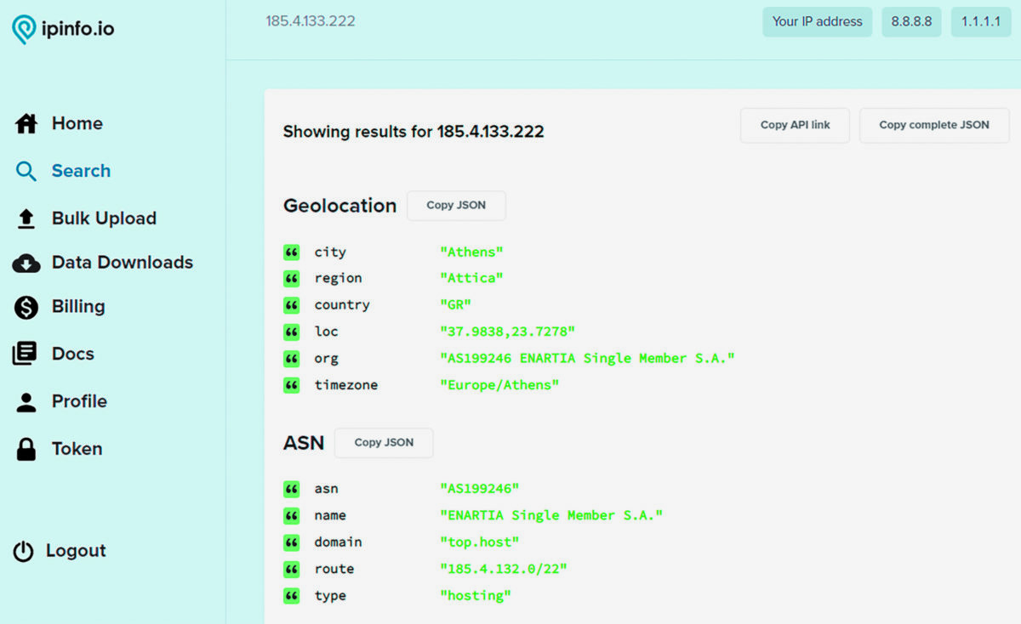
Task: Click quote icon beside domain
Action: pos(292,542)
